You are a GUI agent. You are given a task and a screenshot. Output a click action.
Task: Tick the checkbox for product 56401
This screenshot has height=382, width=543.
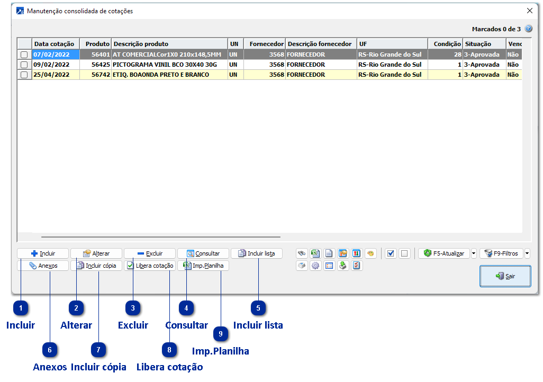tap(24, 54)
